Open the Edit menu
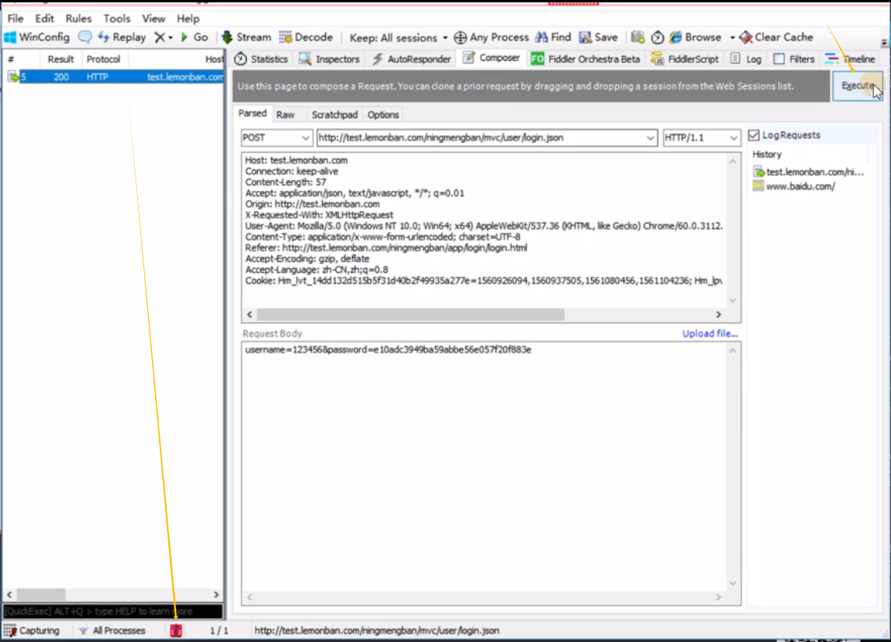 click(x=44, y=19)
